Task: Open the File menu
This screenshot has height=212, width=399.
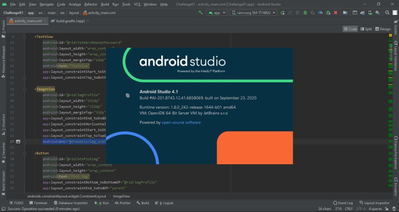Action: click(x=13, y=4)
